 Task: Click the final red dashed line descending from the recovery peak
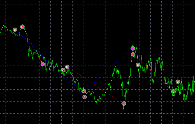click(x=153, y=73)
